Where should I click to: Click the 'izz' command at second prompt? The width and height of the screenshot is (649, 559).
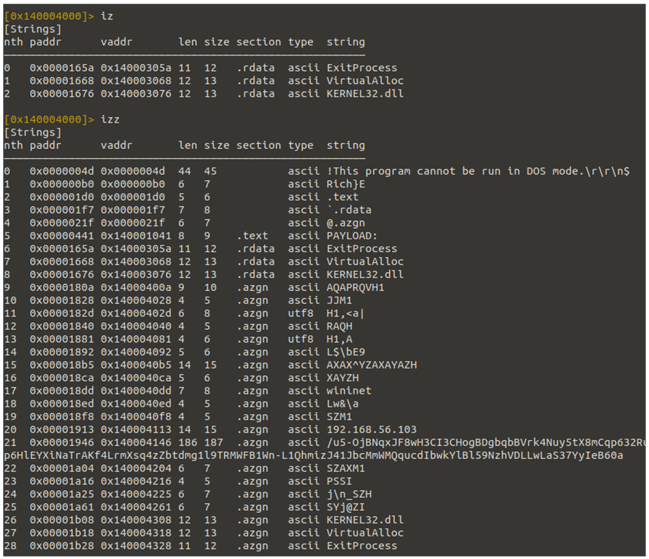tap(110, 120)
